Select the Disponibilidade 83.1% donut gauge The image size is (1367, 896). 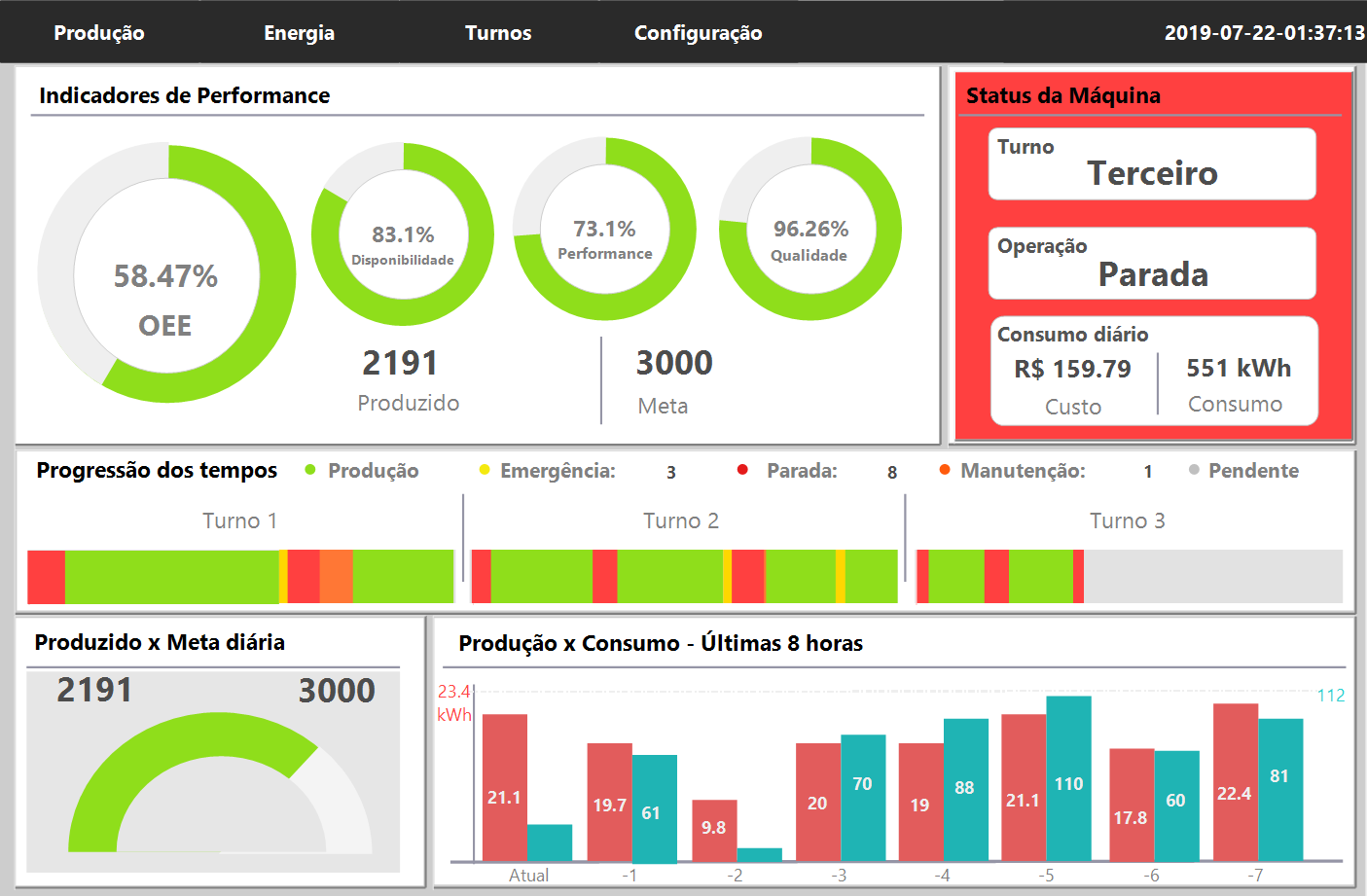(x=403, y=234)
